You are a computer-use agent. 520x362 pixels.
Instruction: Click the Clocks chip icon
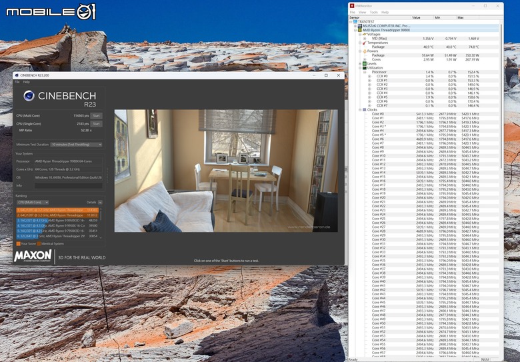(365, 110)
